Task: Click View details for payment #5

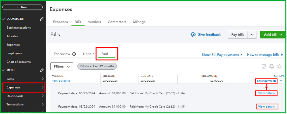Action: point(266,107)
